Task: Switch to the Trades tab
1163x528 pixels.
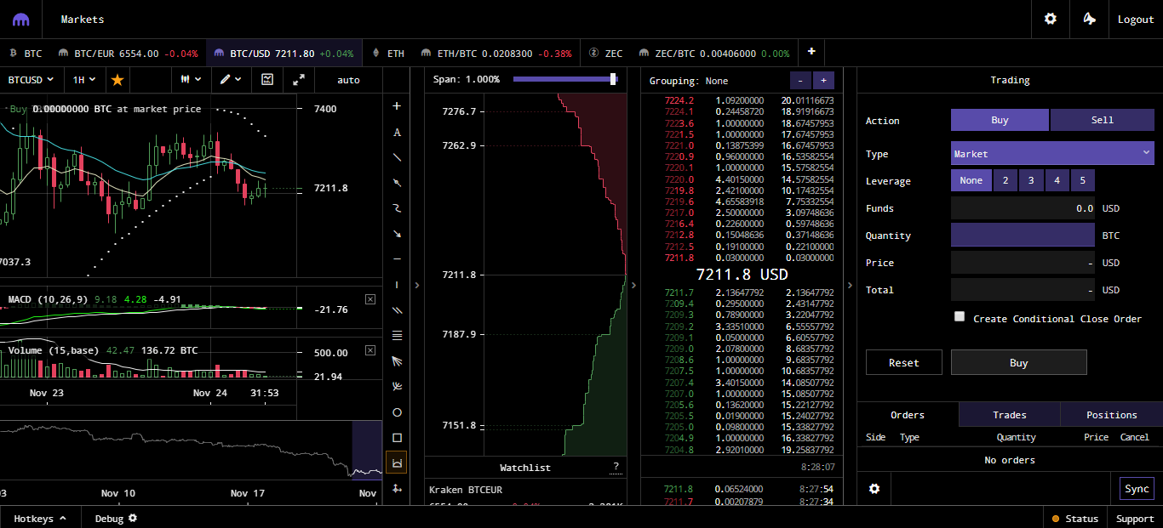Action: (1010, 415)
